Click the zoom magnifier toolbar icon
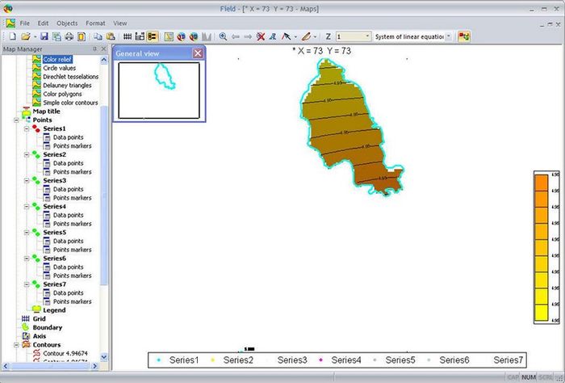Image resolution: width=565 pixels, height=383 pixels. pyautogui.click(x=223, y=36)
